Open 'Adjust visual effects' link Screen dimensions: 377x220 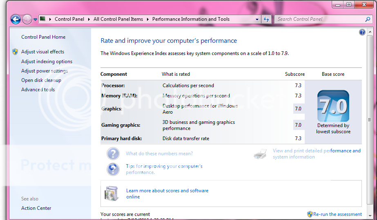click(x=42, y=52)
